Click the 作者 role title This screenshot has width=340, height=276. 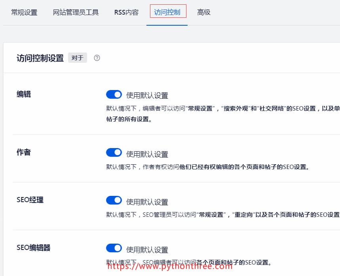click(24, 152)
